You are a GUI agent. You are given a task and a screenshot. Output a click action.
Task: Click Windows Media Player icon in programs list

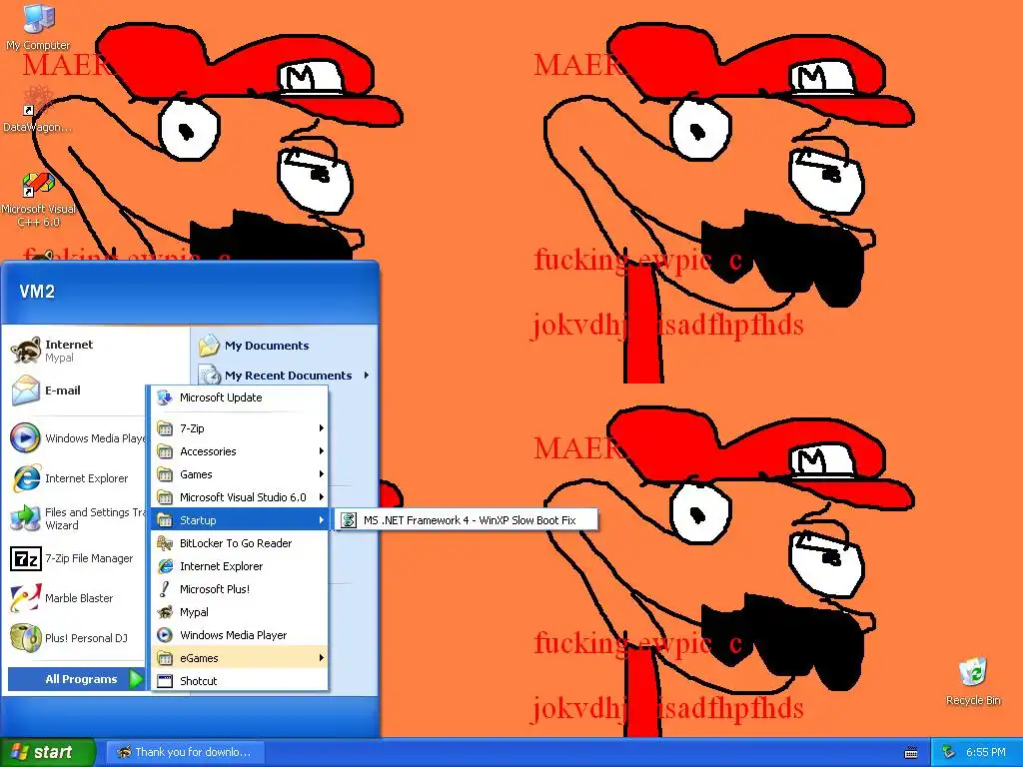pos(165,634)
